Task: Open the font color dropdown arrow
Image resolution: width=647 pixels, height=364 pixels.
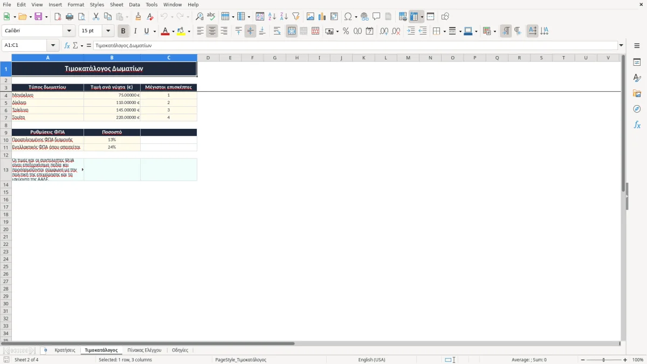Action: (x=173, y=31)
